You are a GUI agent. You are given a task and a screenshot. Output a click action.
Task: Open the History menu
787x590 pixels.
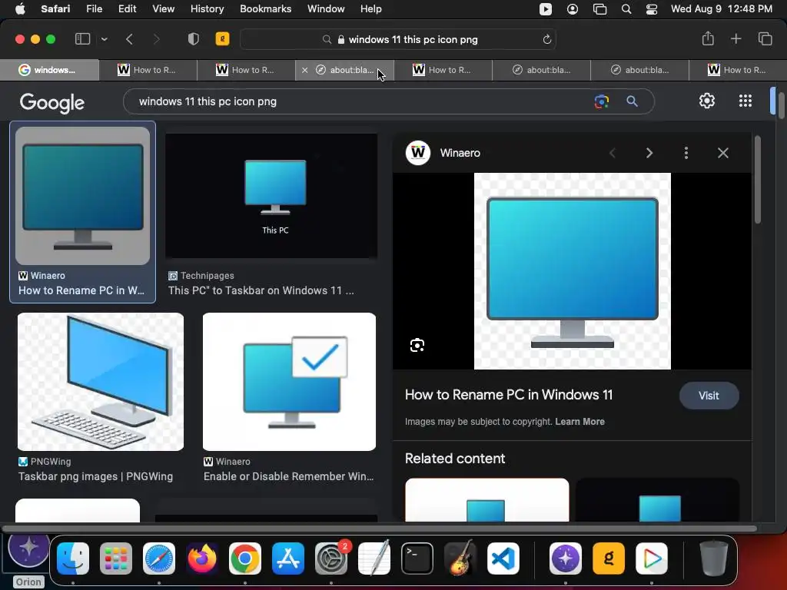[207, 9]
